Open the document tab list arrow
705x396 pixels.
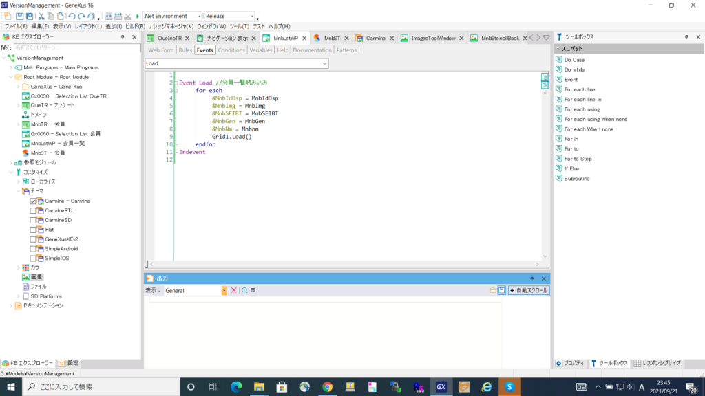point(546,38)
